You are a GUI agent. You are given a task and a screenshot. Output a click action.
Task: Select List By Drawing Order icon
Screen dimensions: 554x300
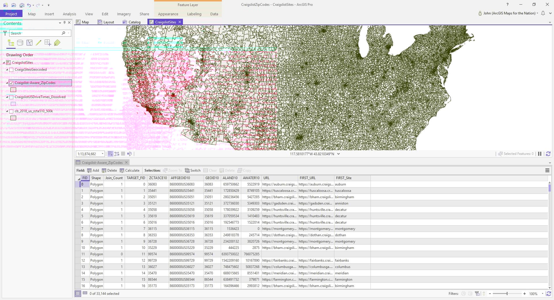[x=11, y=43]
